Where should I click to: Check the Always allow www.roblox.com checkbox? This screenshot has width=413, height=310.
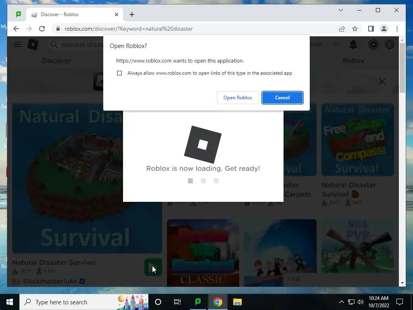[x=119, y=73]
